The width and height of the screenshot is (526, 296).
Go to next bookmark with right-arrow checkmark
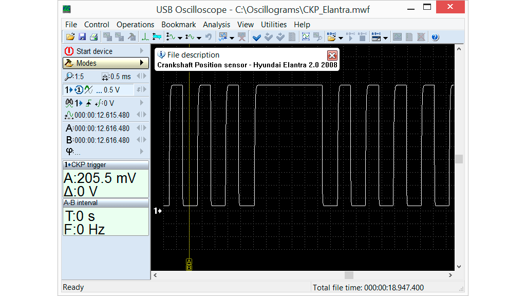click(280, 37)
